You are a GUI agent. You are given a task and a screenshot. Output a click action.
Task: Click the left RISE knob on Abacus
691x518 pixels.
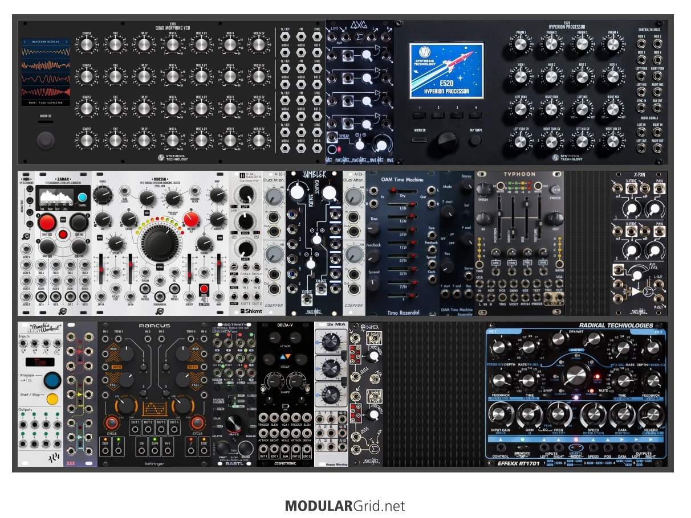[x=127, y=355]
